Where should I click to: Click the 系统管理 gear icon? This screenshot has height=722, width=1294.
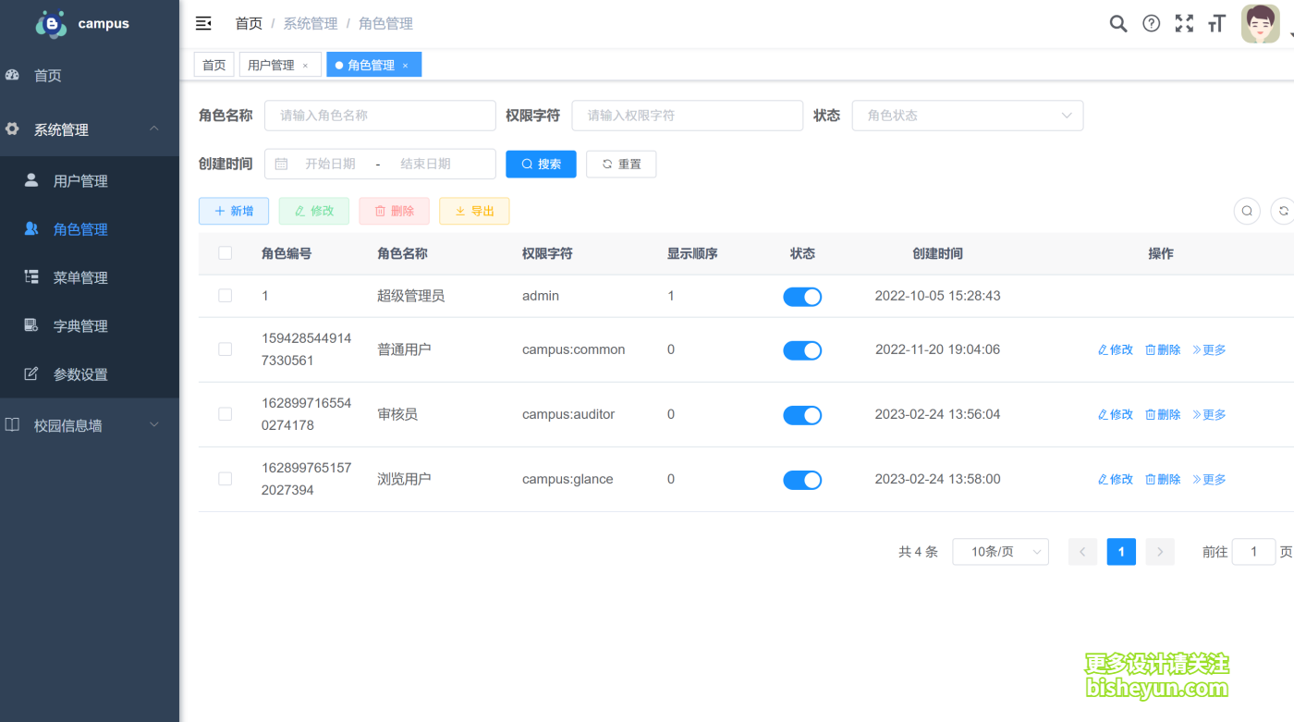click(13, 129)
